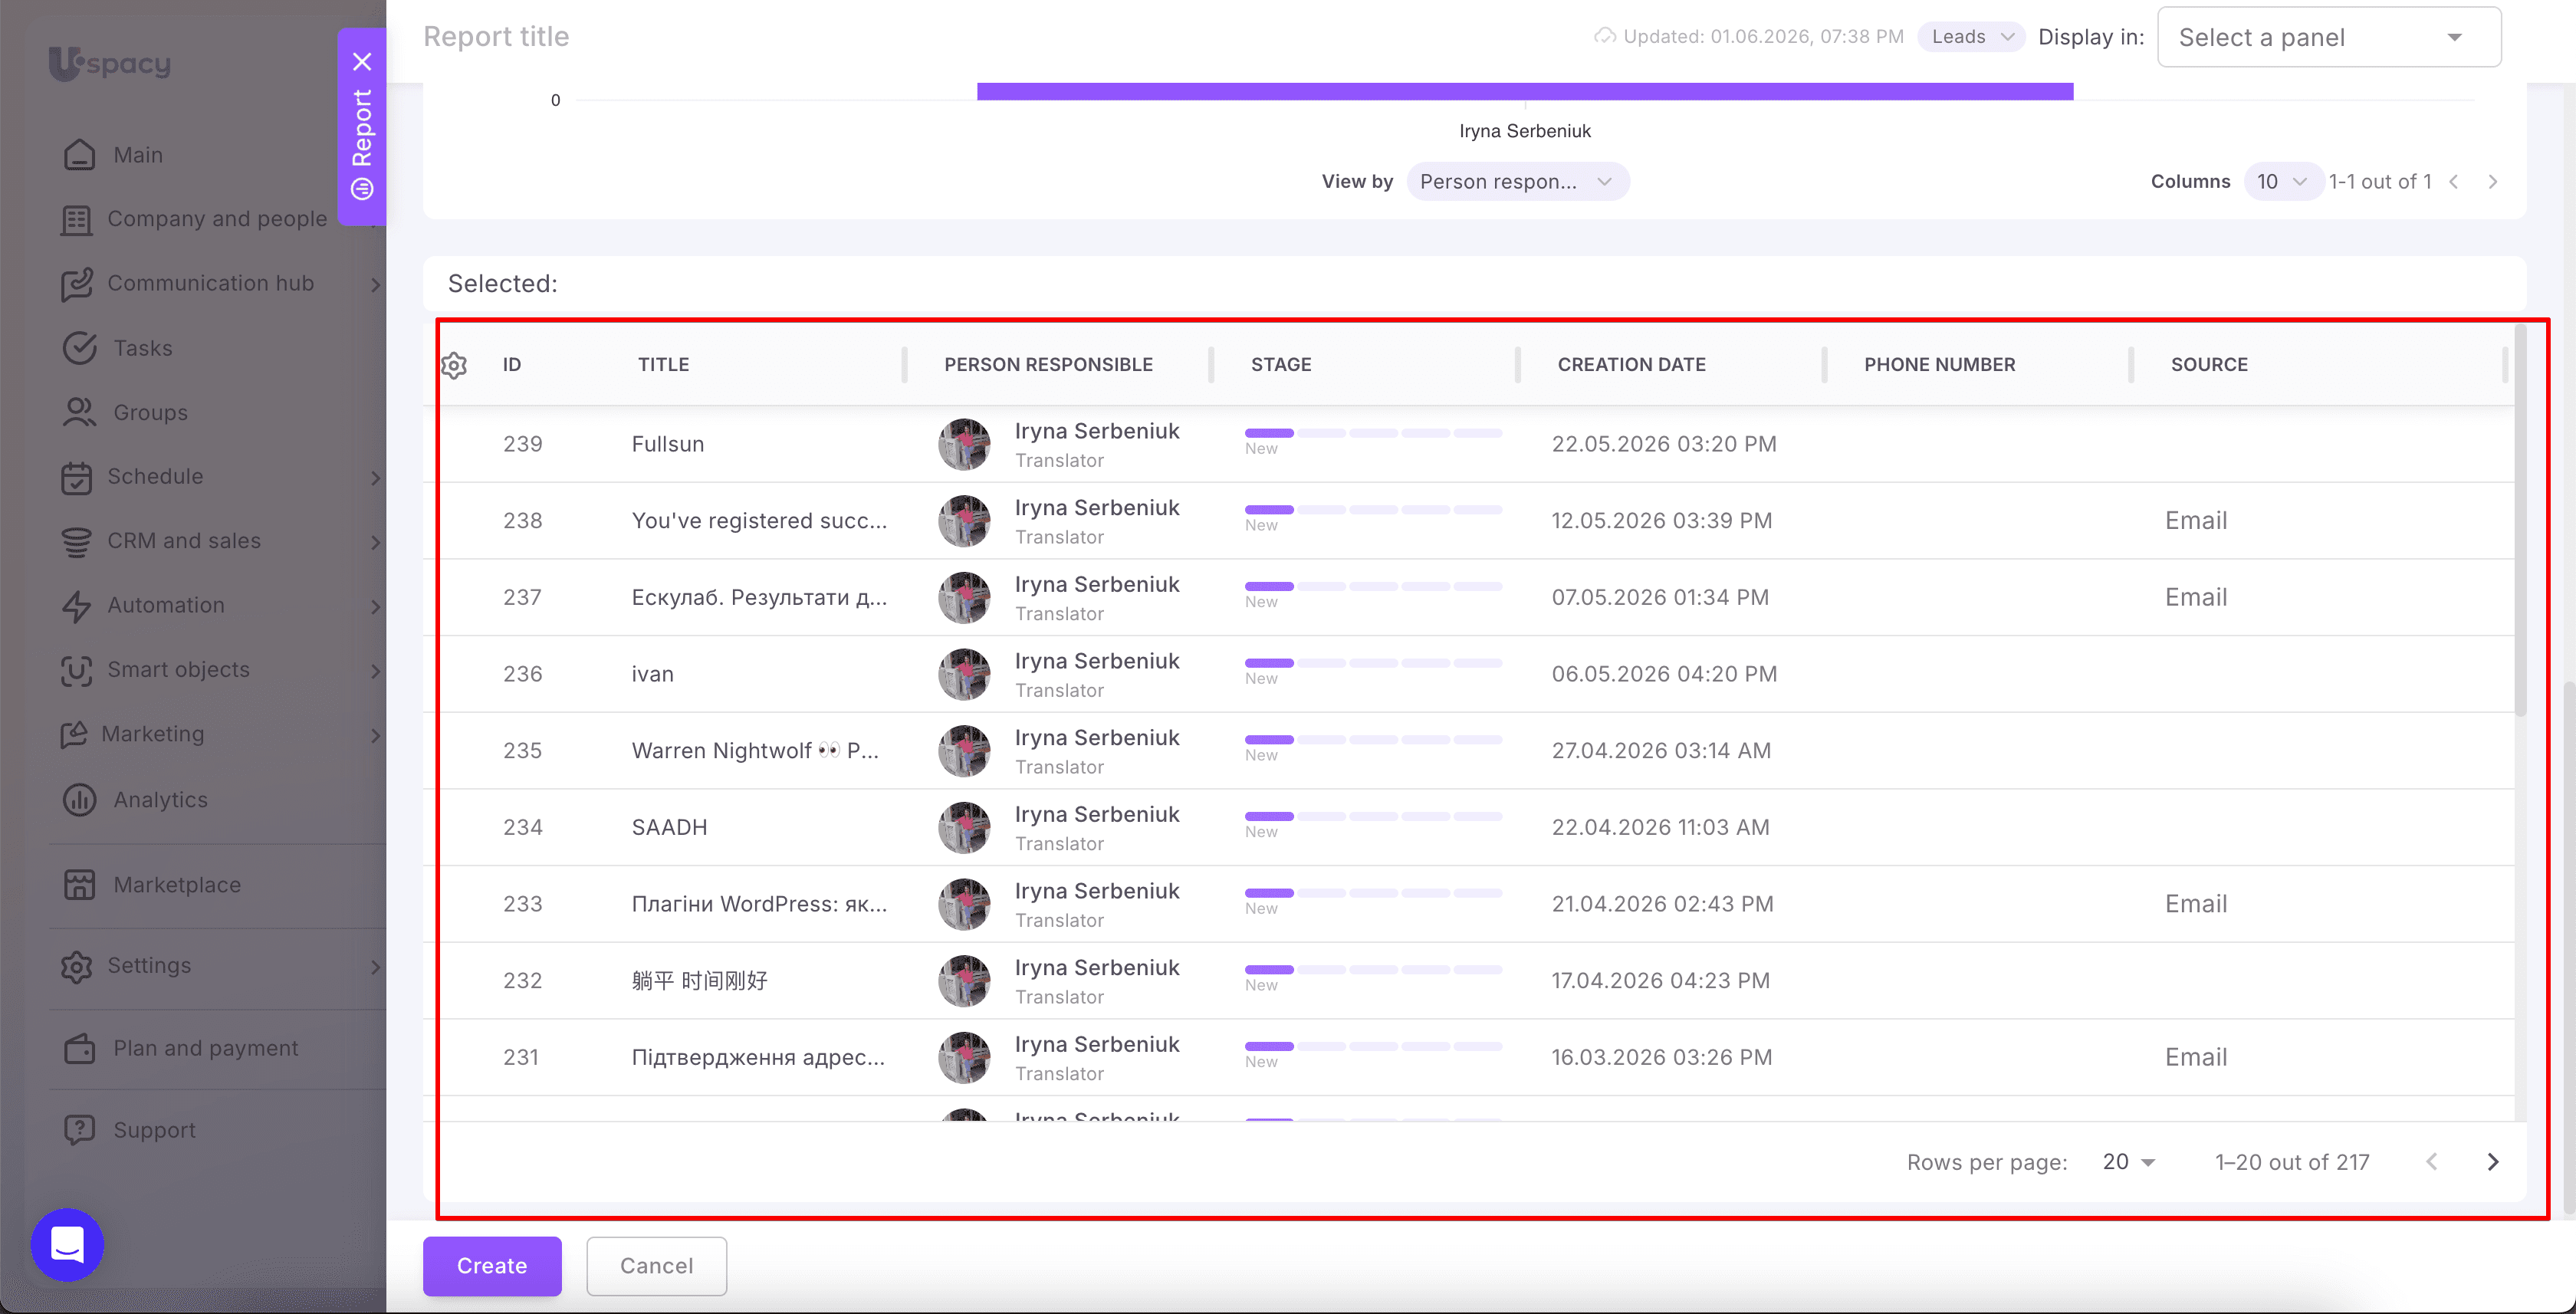Click avatar in SAADH row
2576x1314 pixels.
[964, 827]
